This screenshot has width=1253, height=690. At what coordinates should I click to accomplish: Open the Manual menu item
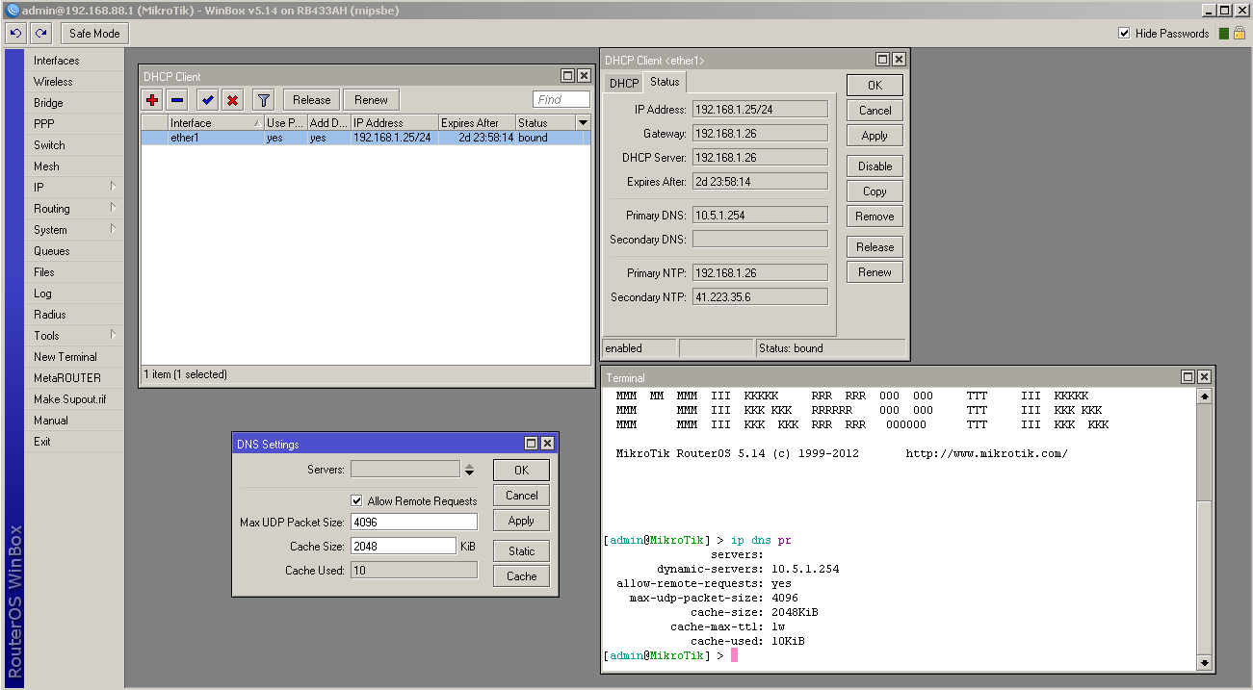tap(74, 421)
